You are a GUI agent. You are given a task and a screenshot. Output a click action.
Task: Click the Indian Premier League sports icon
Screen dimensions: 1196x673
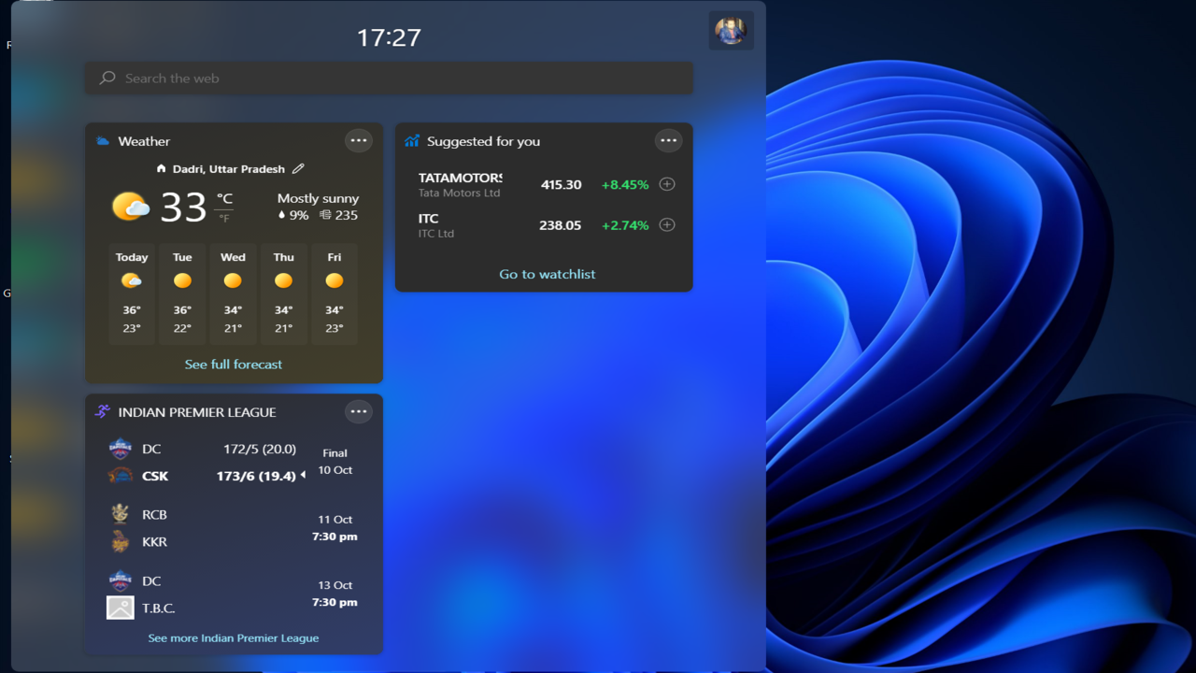click(103, 411)
